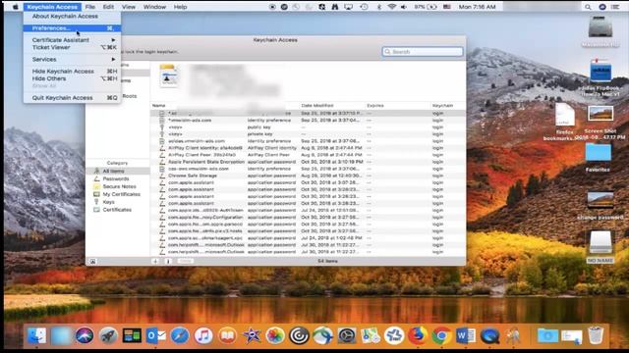
Task: Sort list by Date Modified column header
Action: [x=316, y=106]
